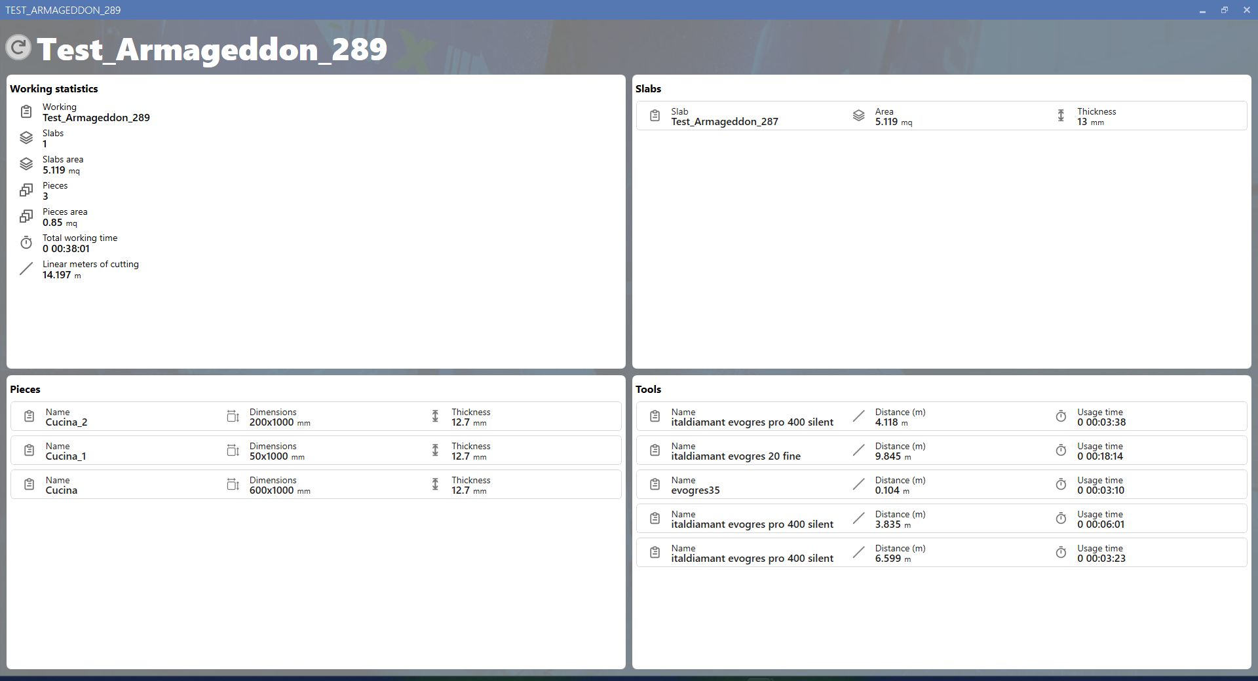Click the layers icon beside Area 5.119 in Slabs panel
The width and height of the screenshot is (1258, 681).
click(858, 116)
